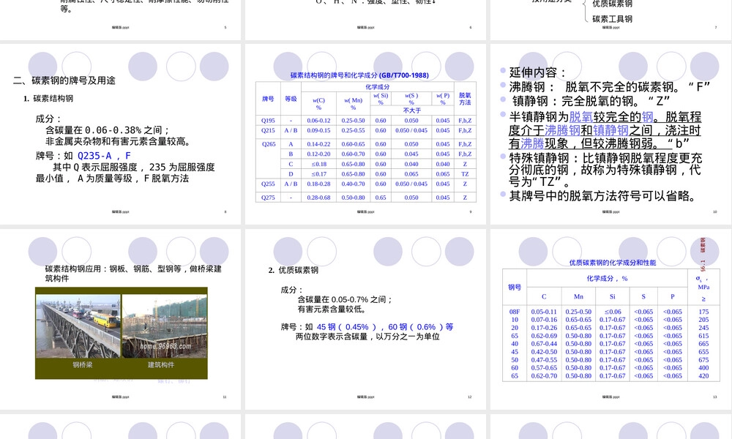Viewport: 732px width, 439px height.
Task: Click the Q275 cell in the grade table
Action: coord(268,198)
